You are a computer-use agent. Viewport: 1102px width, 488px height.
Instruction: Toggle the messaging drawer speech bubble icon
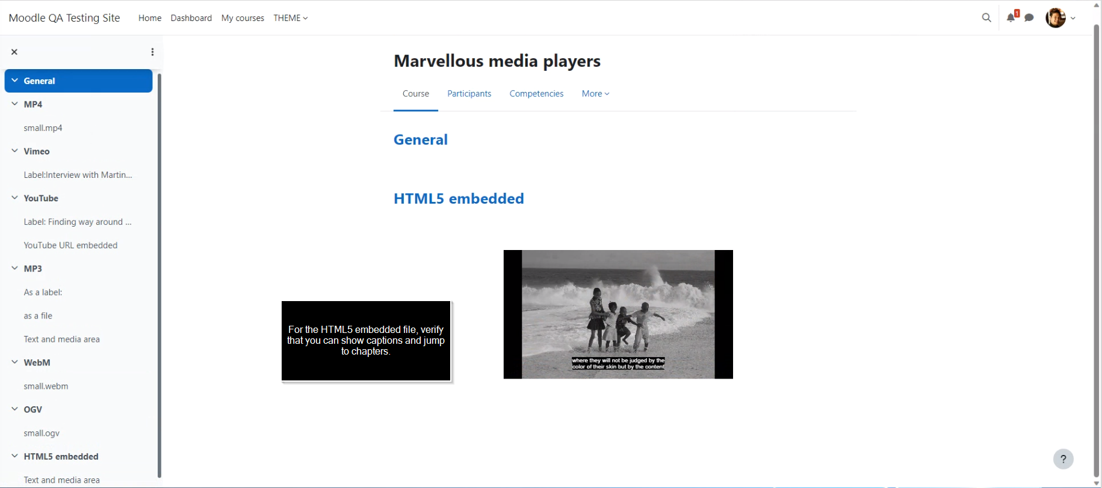pos(1029,17)
